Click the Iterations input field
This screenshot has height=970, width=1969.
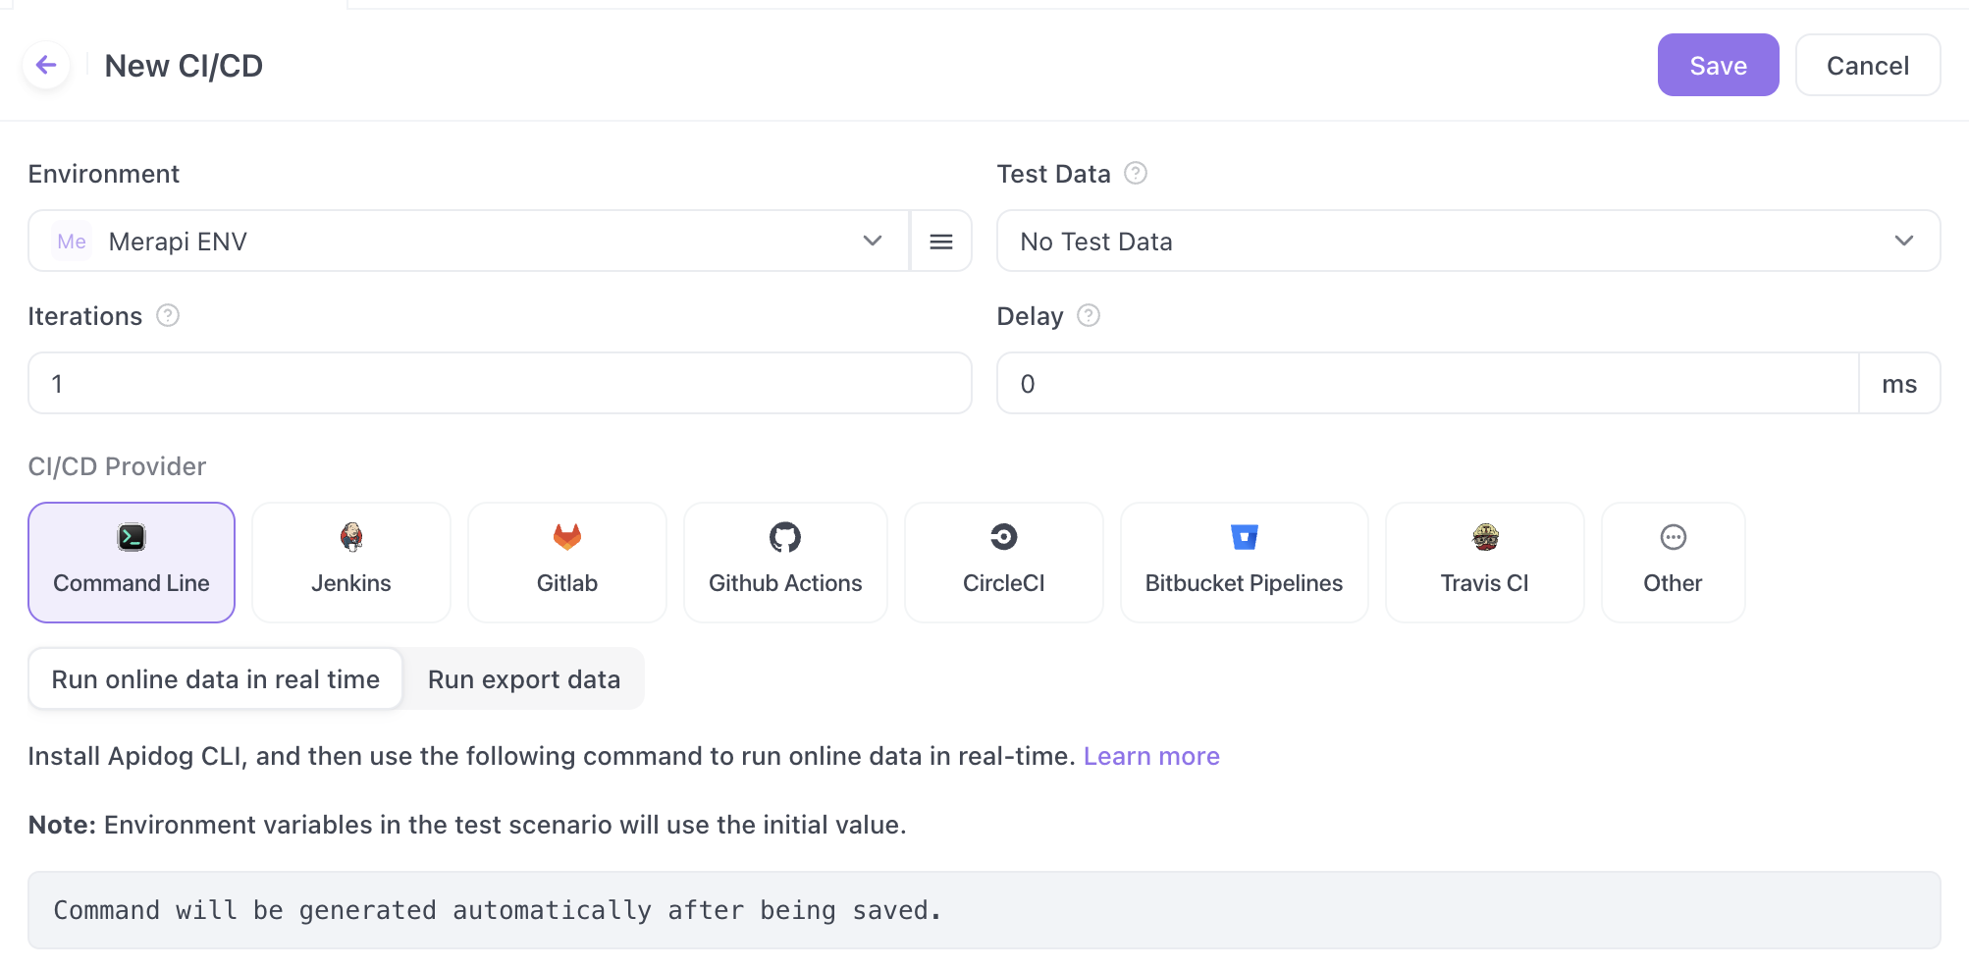click(x=499, y=384)
